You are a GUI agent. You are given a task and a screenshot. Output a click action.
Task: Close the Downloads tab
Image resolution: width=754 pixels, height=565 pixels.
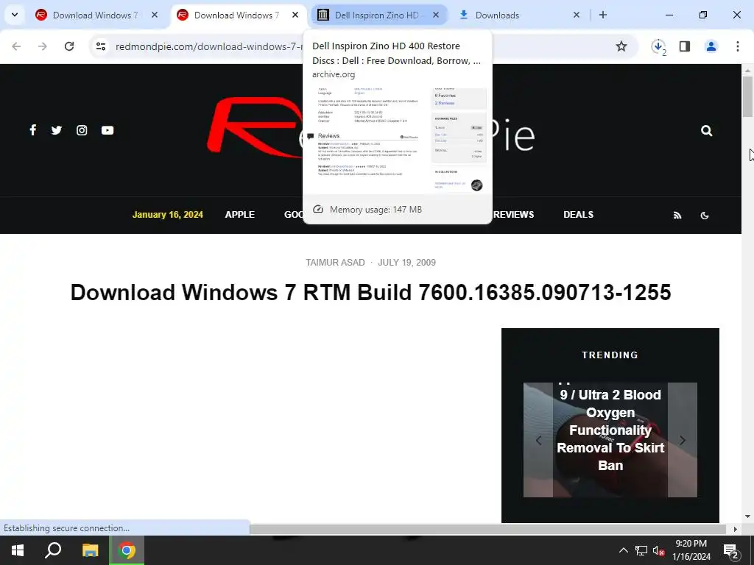[x=577, y=15]
